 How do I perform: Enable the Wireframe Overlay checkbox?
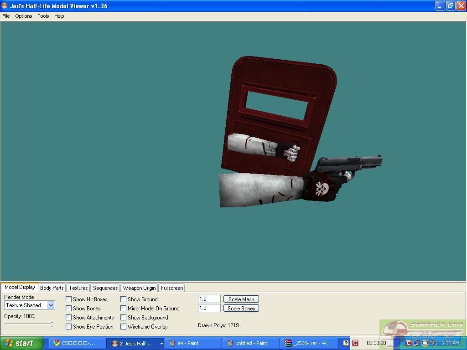(x=124, y=327)
